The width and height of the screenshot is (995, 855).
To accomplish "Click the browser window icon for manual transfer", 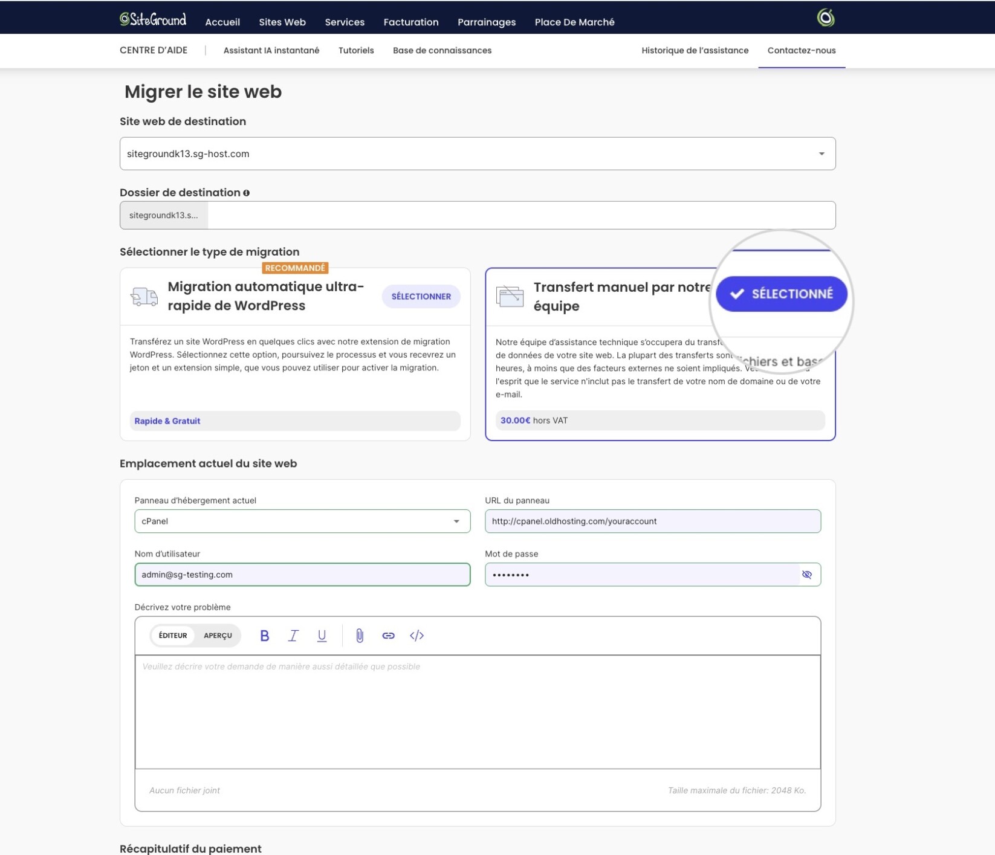I will [x=510, y=296].
